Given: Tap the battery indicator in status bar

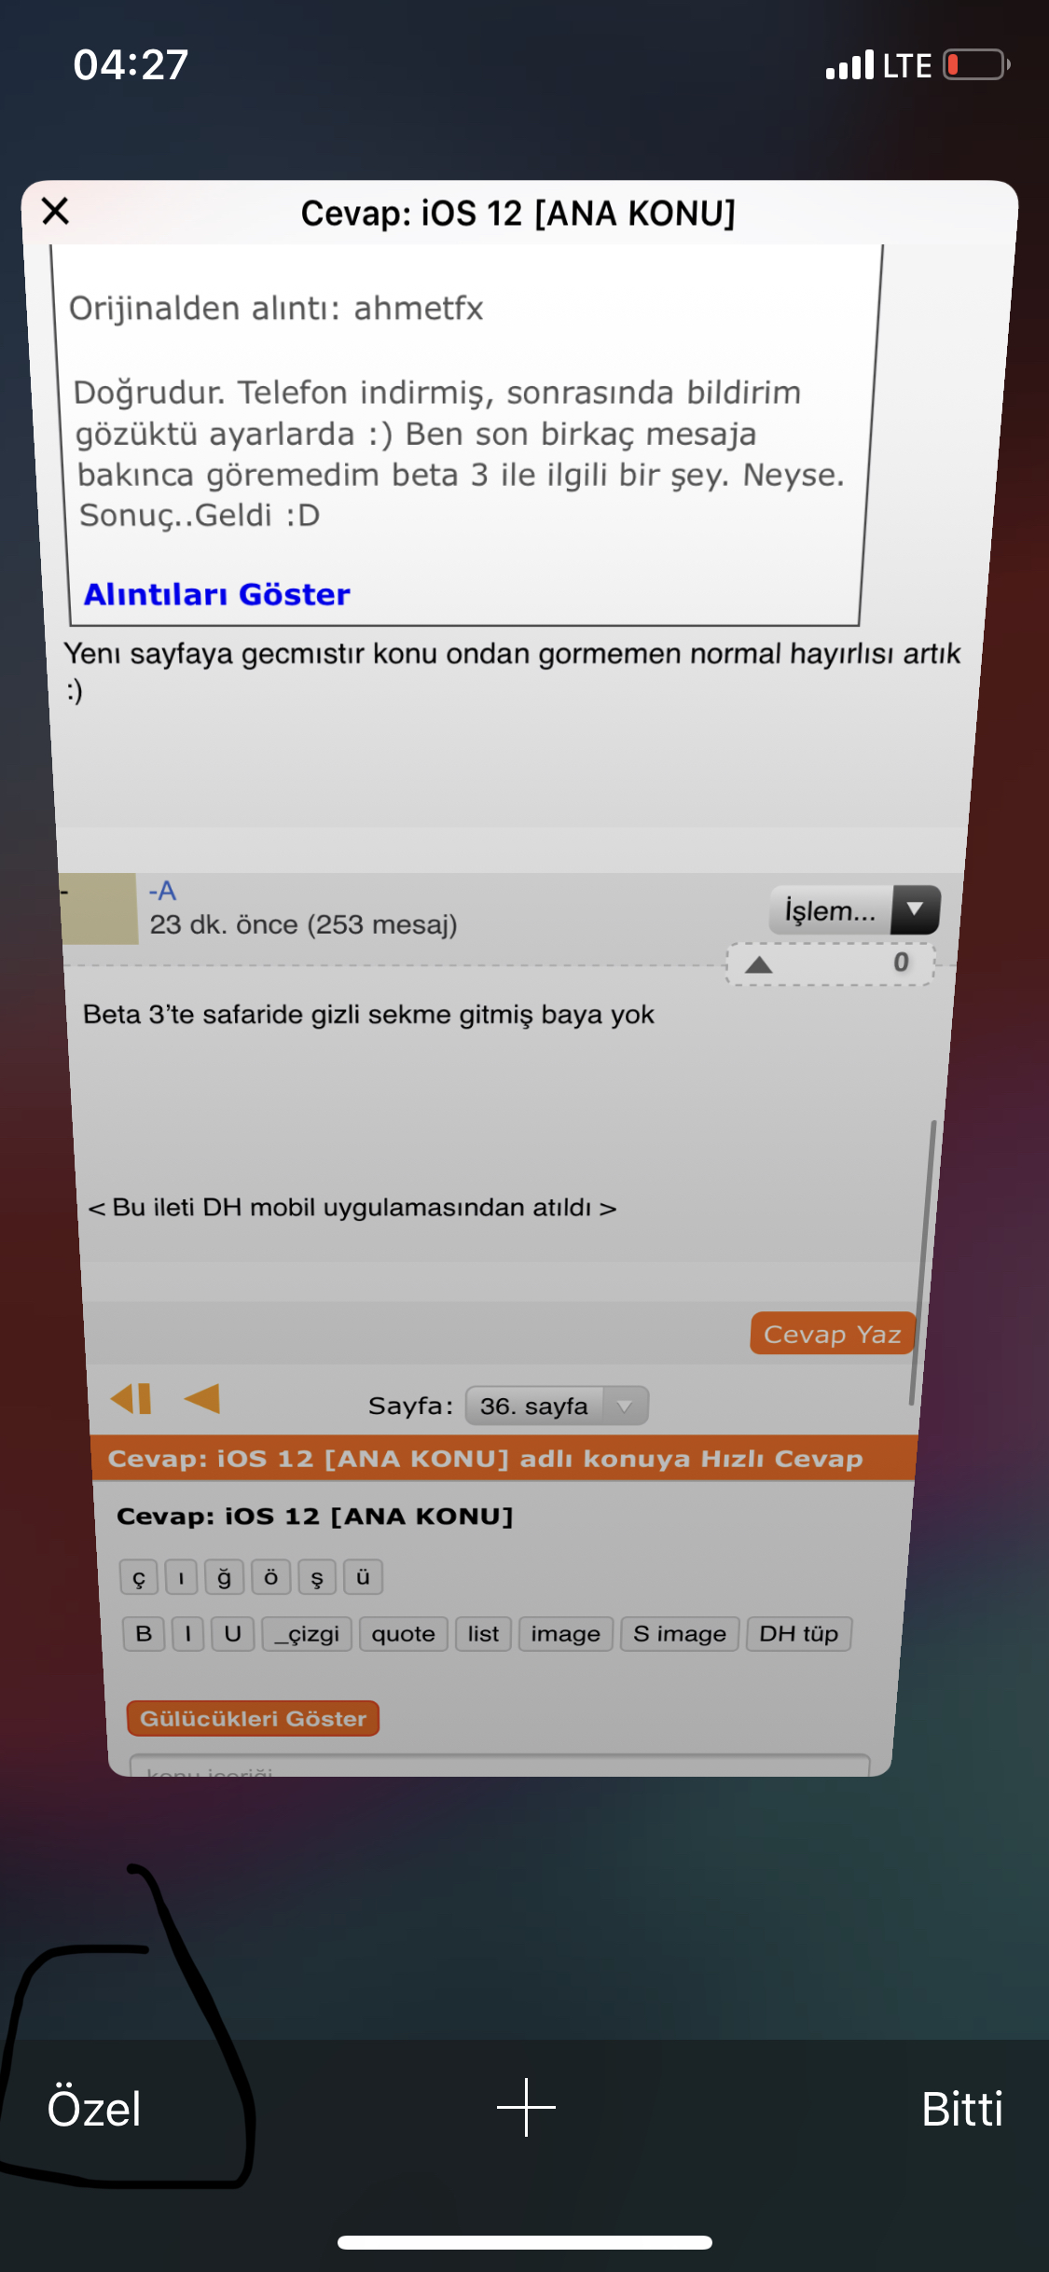Looking at the screenshot, I should click(976, 64).
